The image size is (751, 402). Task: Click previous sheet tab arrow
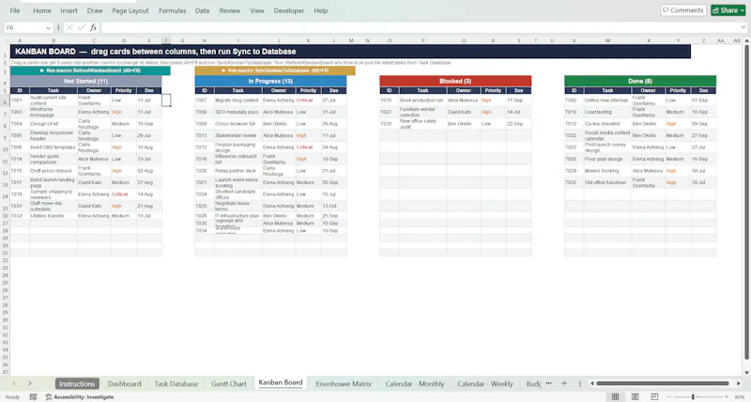pyautogui.click(x=14, y=383)
